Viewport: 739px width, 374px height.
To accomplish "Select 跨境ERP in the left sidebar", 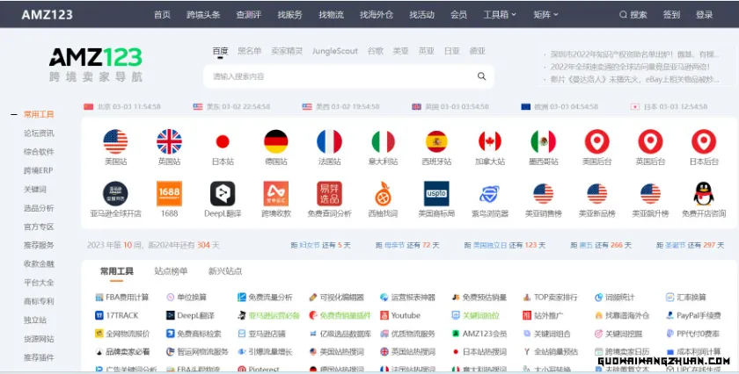I will pos(38,170).
